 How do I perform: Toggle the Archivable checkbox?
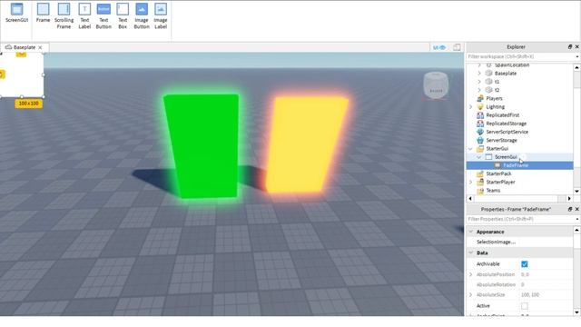click(525, 264)
